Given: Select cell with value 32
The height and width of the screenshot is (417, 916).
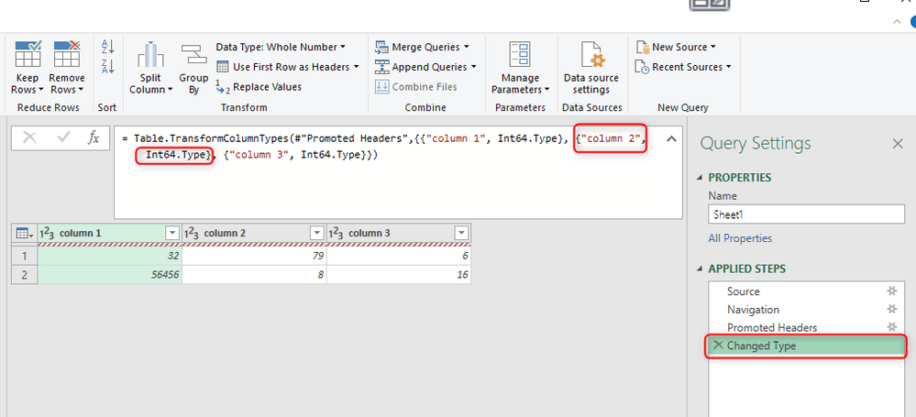Looking at the screenshot, I should coord(110,256).
